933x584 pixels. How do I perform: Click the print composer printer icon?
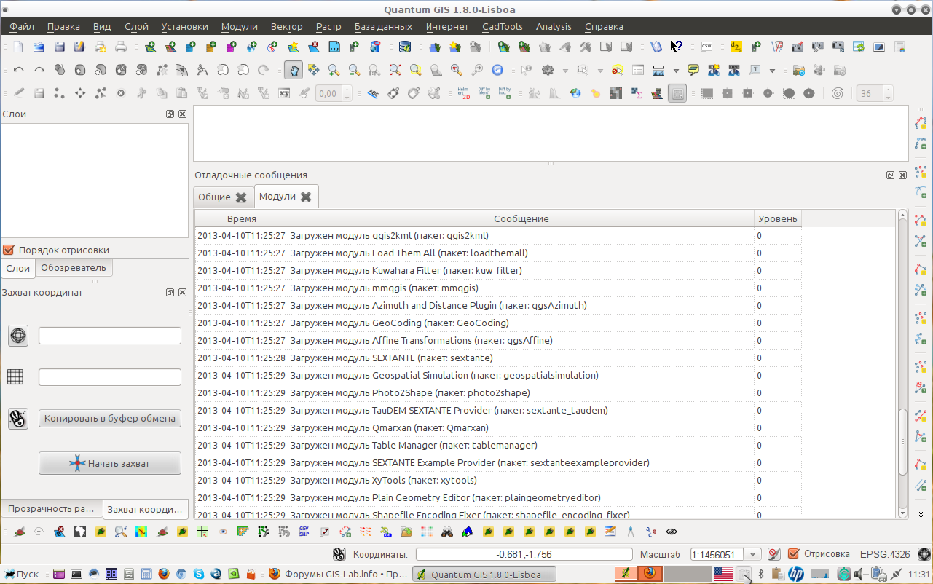point(121,47)
